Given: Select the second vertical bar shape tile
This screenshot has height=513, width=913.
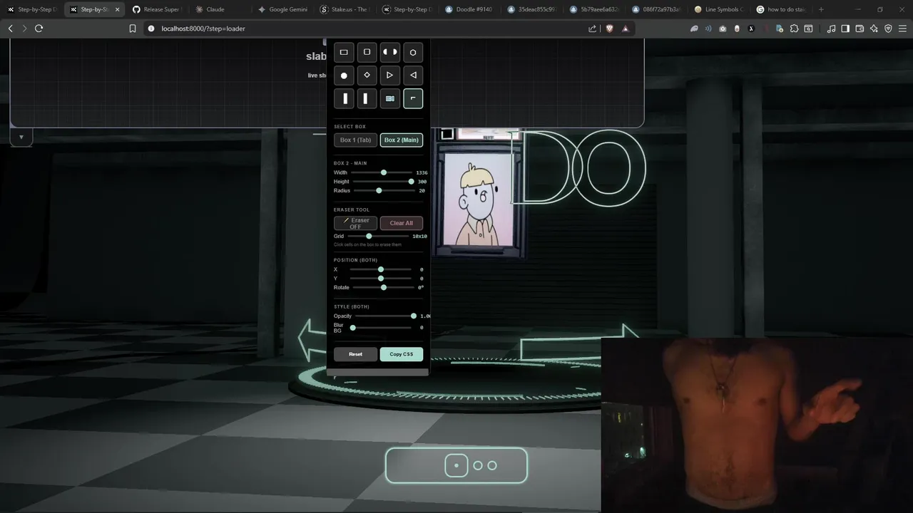Looking at the screenshot, I should pyautogui.click(x=367, y=98).
